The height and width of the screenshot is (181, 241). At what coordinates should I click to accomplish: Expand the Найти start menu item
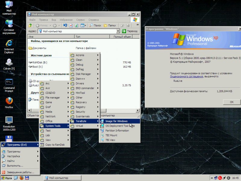pos(20,161)
